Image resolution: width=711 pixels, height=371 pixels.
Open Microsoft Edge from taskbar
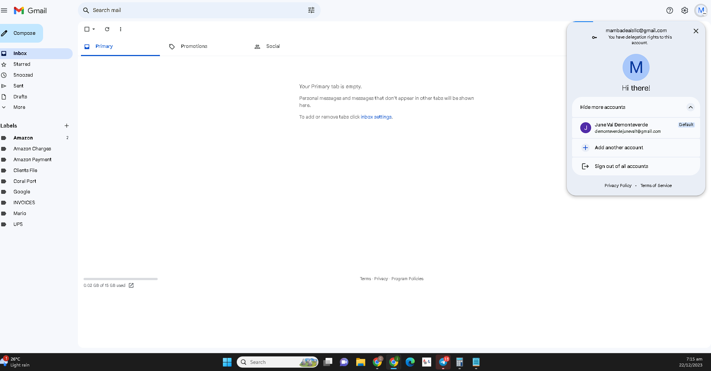410,362
